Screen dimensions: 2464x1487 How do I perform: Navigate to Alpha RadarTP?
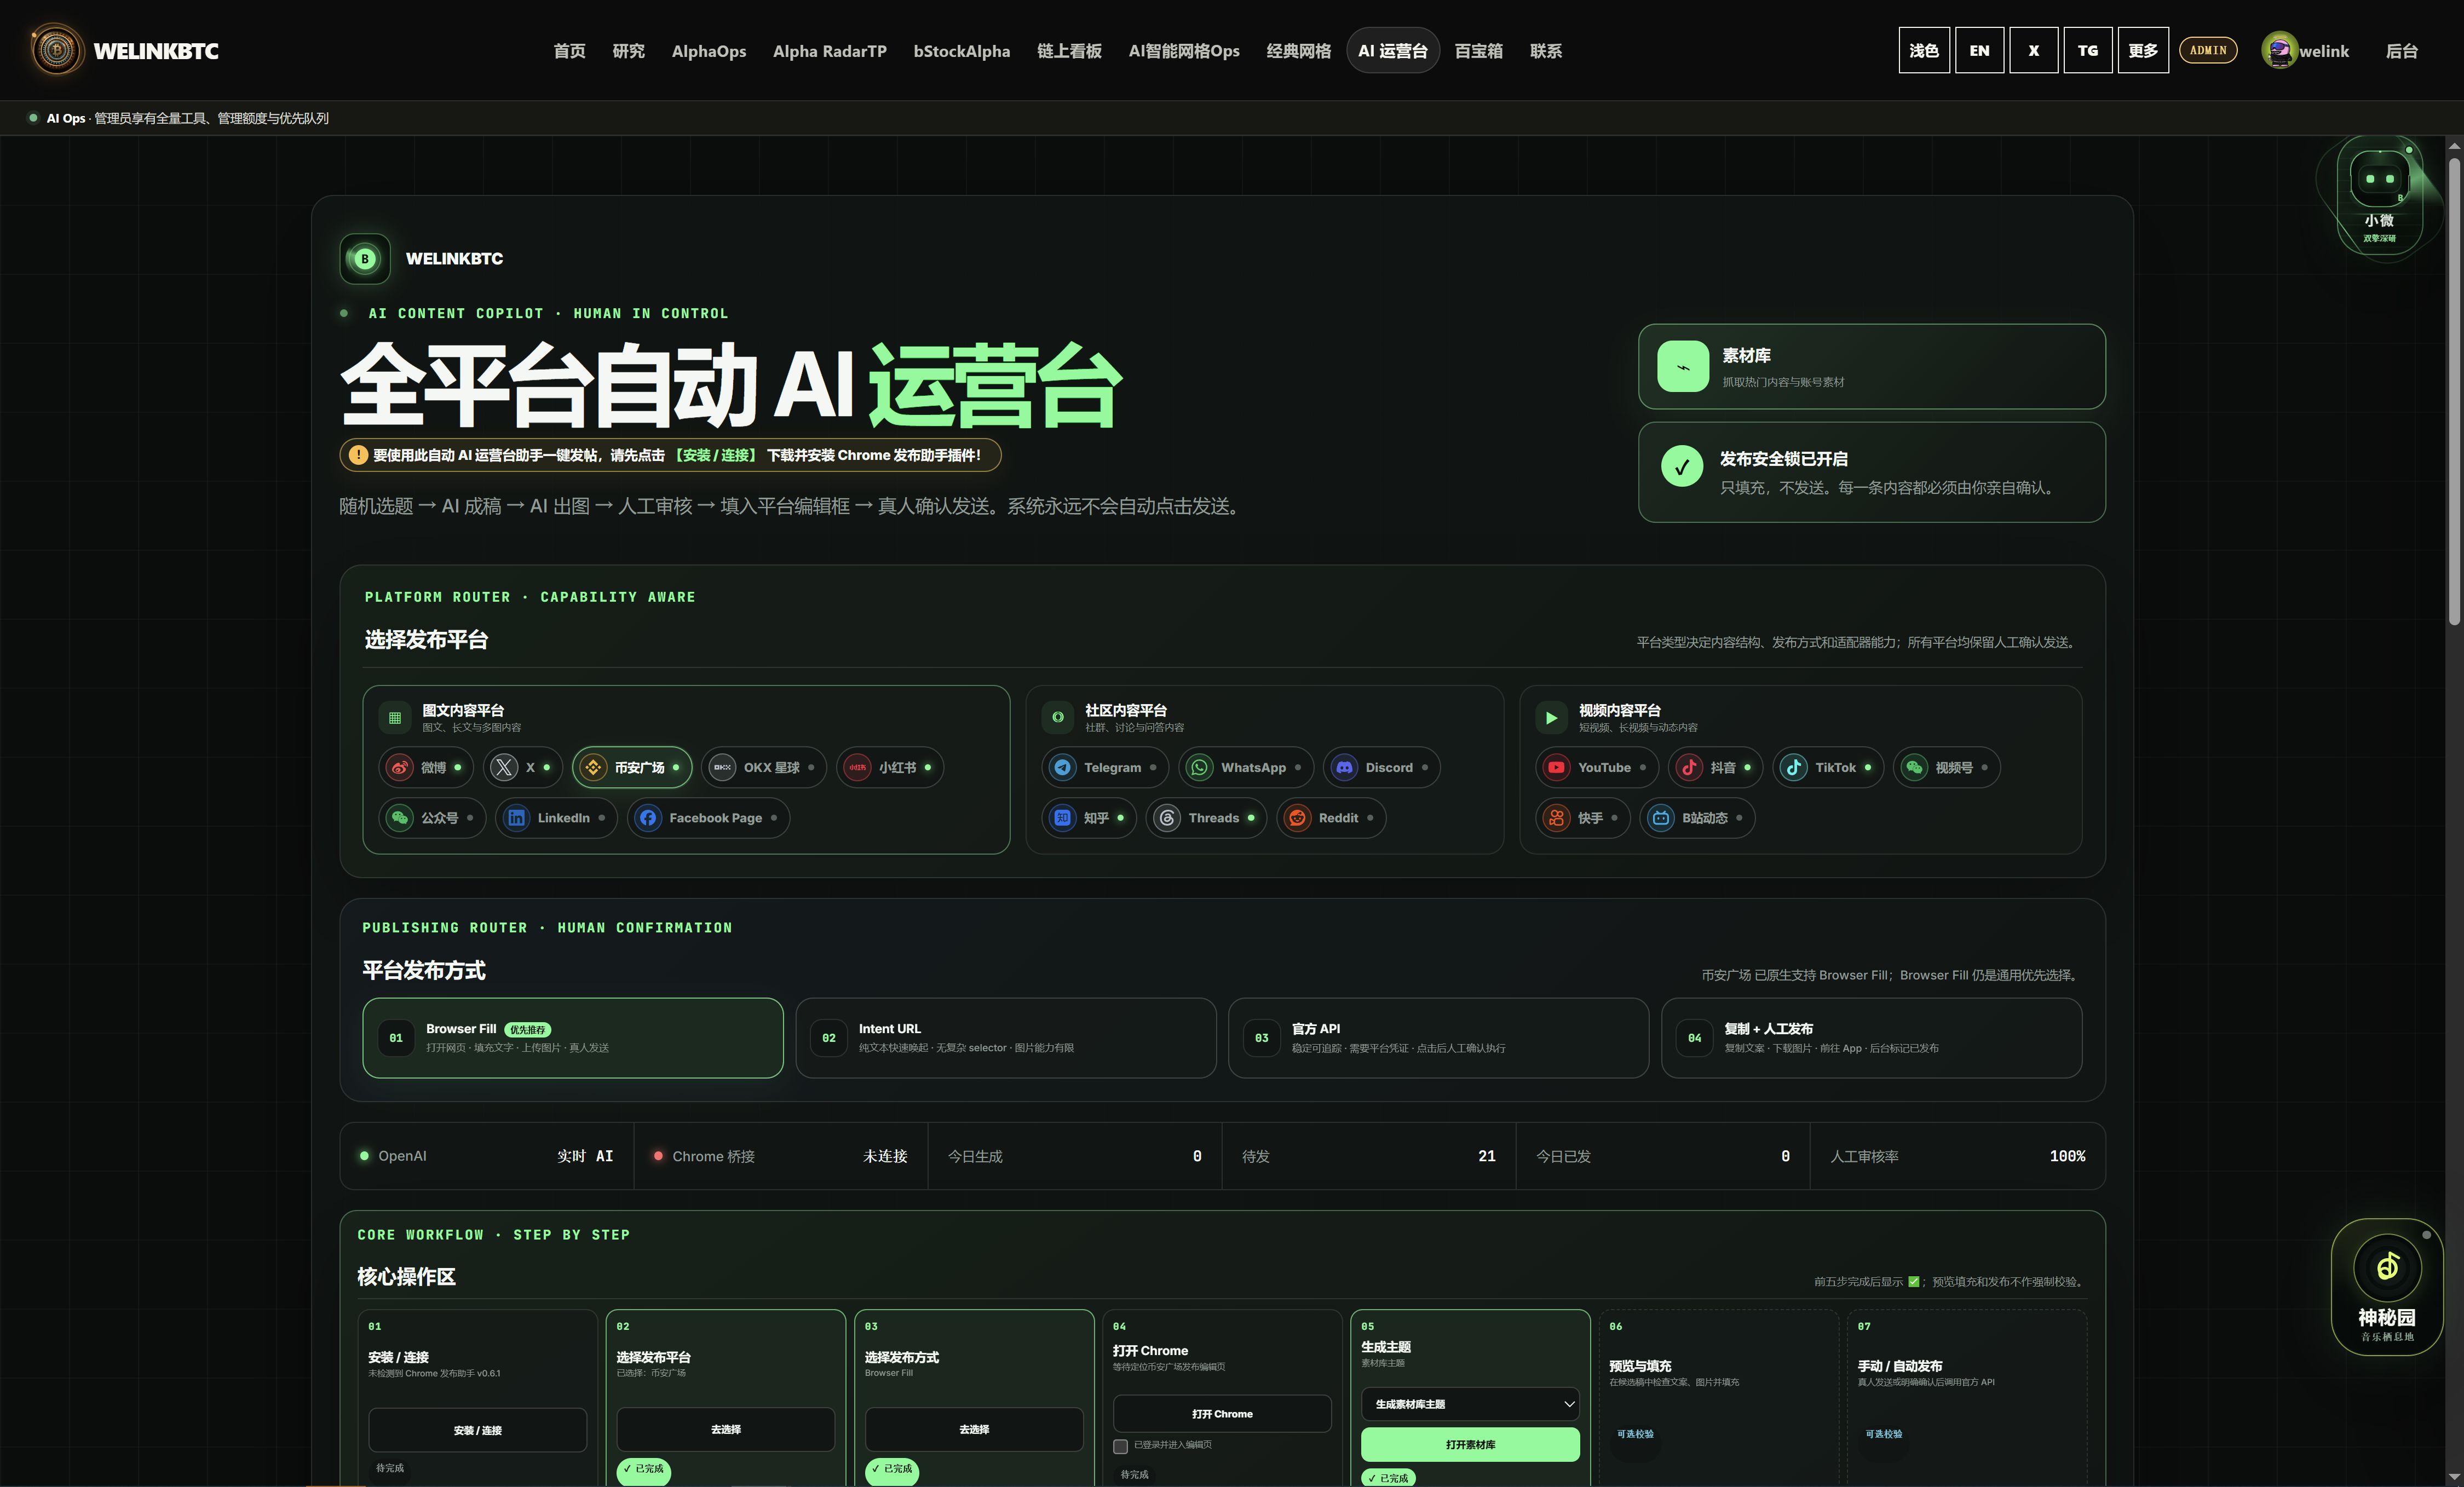(x=830, y=51)
